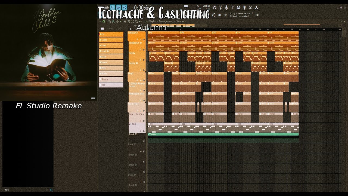The height and width of the screenshot is (196, 348).
Task: Select the Bongo pattern in picker
Action: [111, 79]
